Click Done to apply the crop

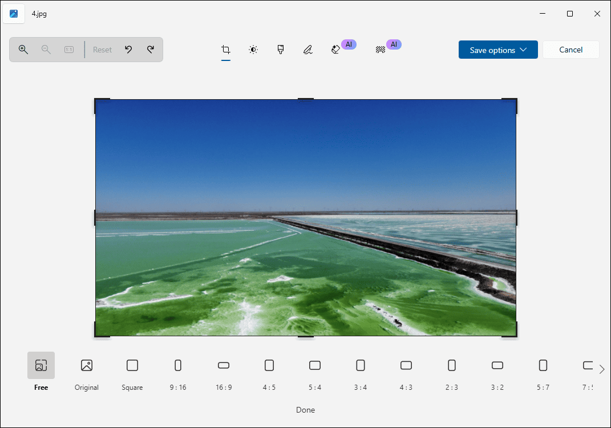click(305, 410)
